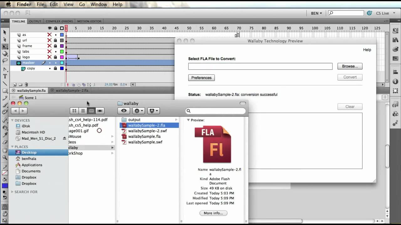Screen dimensions: 401x225
Task: Click the Delete layer trash icon
Action: click(x=26, y=84)
